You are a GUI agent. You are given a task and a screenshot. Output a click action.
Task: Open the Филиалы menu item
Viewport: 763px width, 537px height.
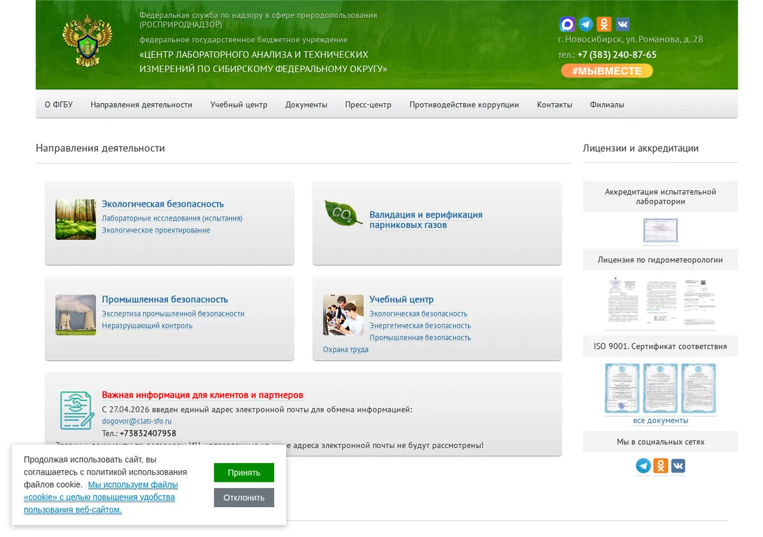607,104
